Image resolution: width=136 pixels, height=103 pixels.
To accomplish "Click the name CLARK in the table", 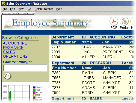I will point(88,47).
